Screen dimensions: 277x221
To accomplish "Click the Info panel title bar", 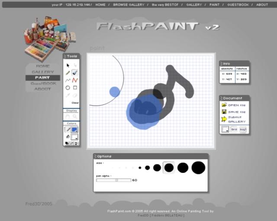I will (x=234, y=64).
